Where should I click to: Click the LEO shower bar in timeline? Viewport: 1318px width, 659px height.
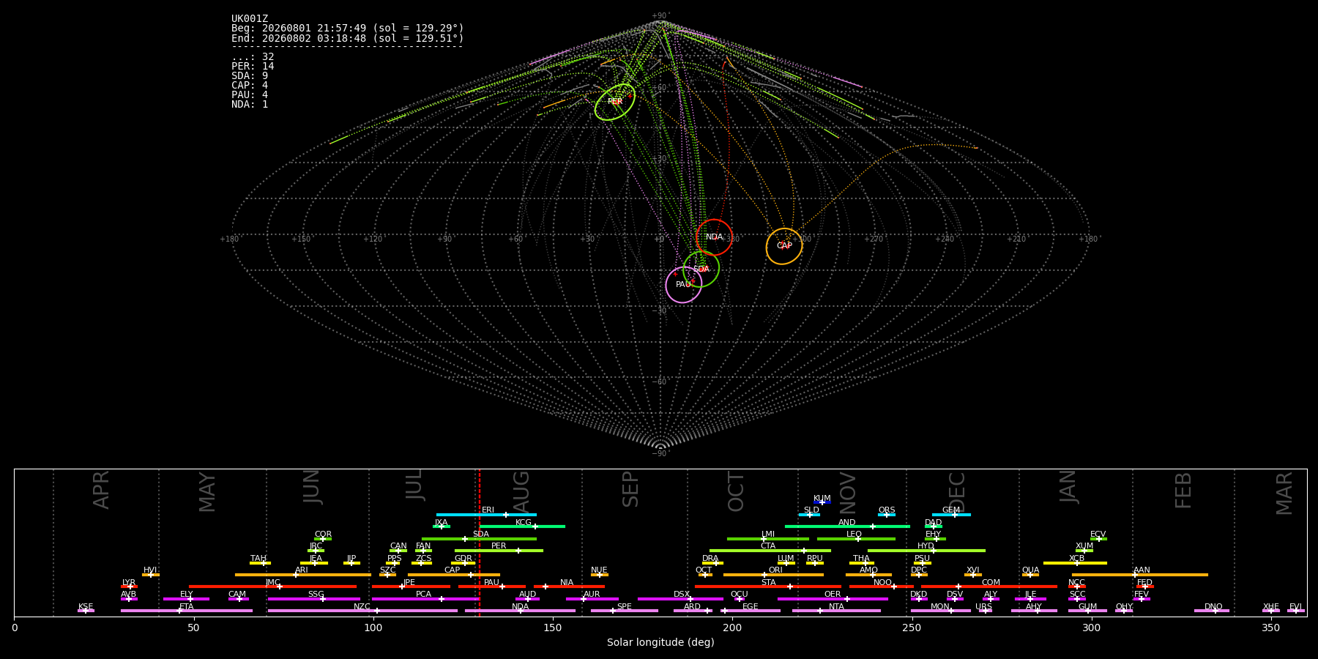[x=856, y=539]
